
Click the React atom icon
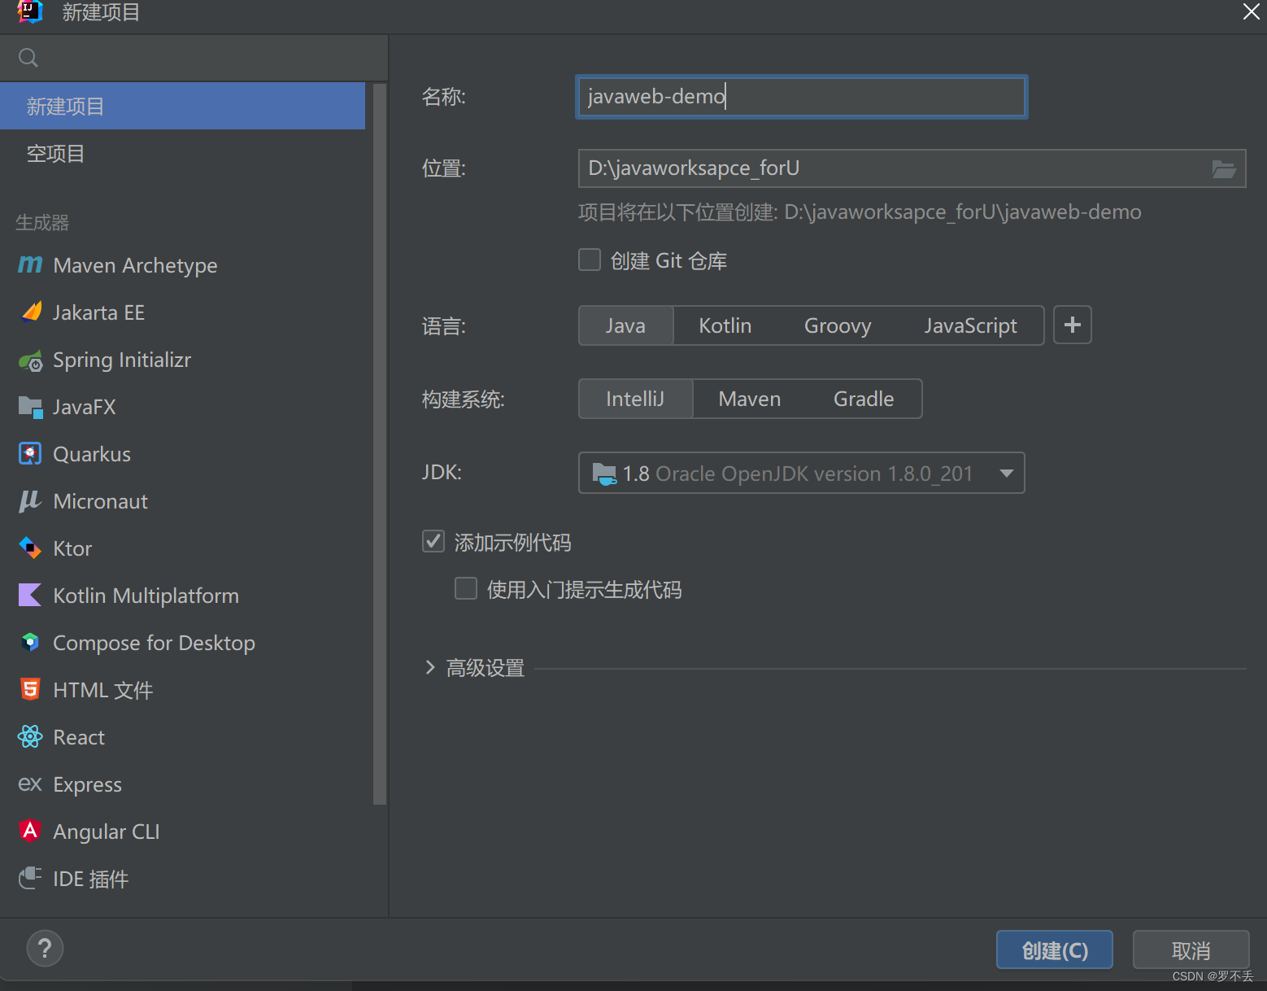click(30, 737)
